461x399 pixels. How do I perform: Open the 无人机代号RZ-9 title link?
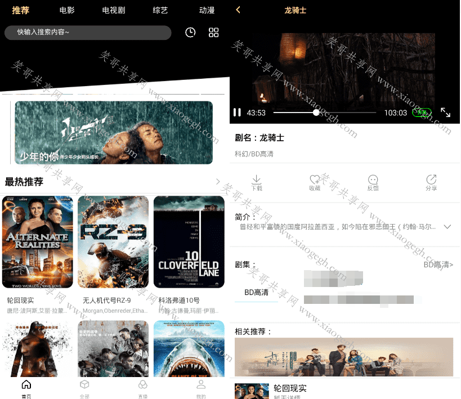[107, 300]
